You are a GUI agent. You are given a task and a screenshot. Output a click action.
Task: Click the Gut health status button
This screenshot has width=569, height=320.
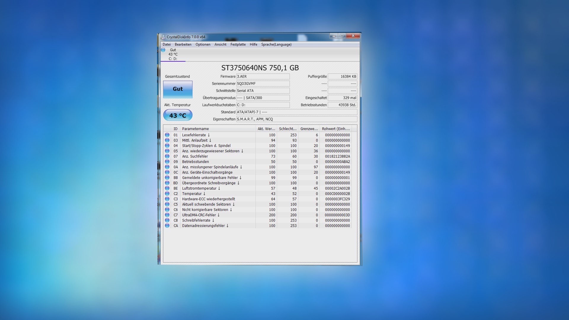point(178,89)
